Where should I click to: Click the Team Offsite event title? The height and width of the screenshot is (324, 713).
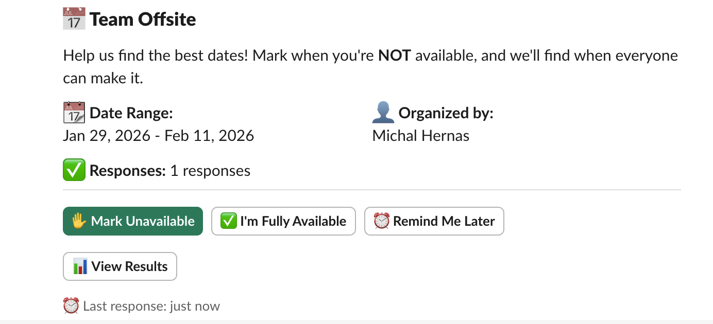click(x=143, y=19)
